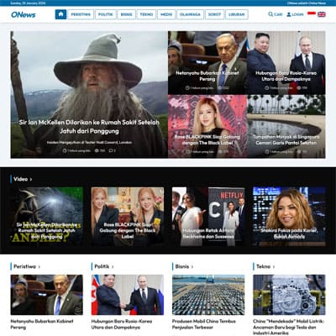Image resolution: width=336 pixels, height=336 pixels.
Task: Read China "Mendekode" Mobil Listrik article link
Action: tap(288, 327)
